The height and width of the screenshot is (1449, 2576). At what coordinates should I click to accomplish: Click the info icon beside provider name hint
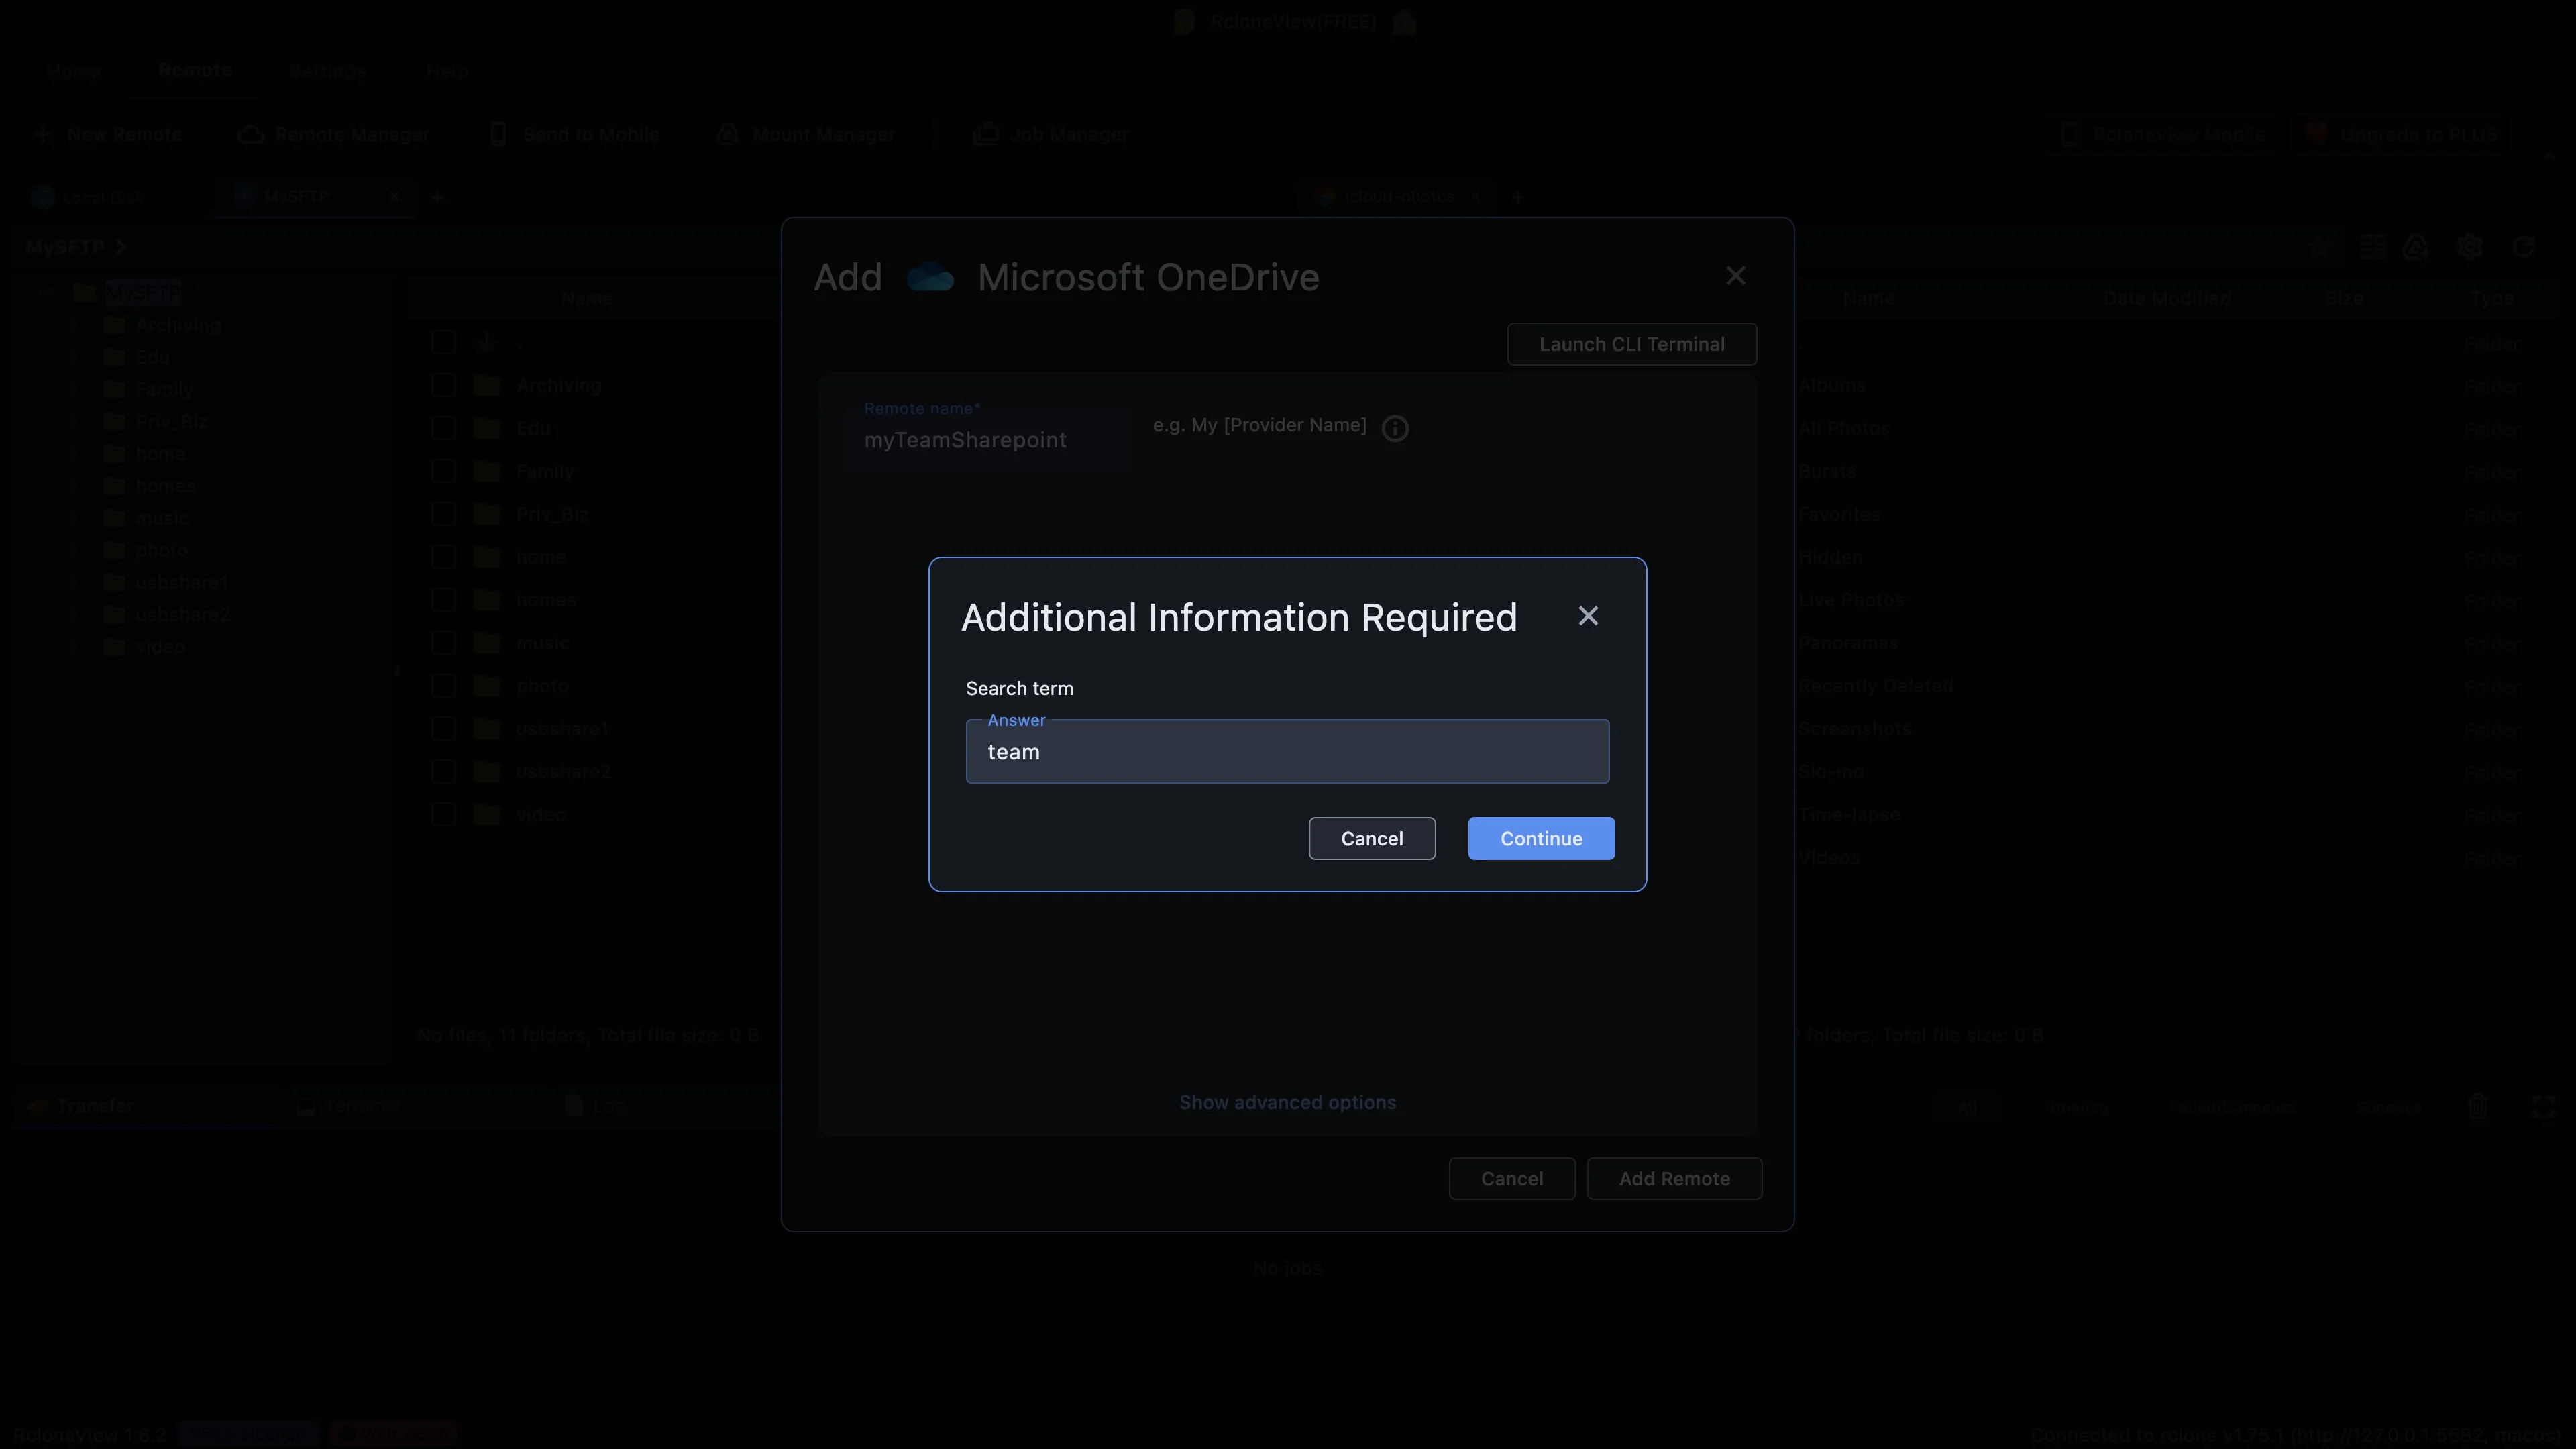(x=1395, y=428)
